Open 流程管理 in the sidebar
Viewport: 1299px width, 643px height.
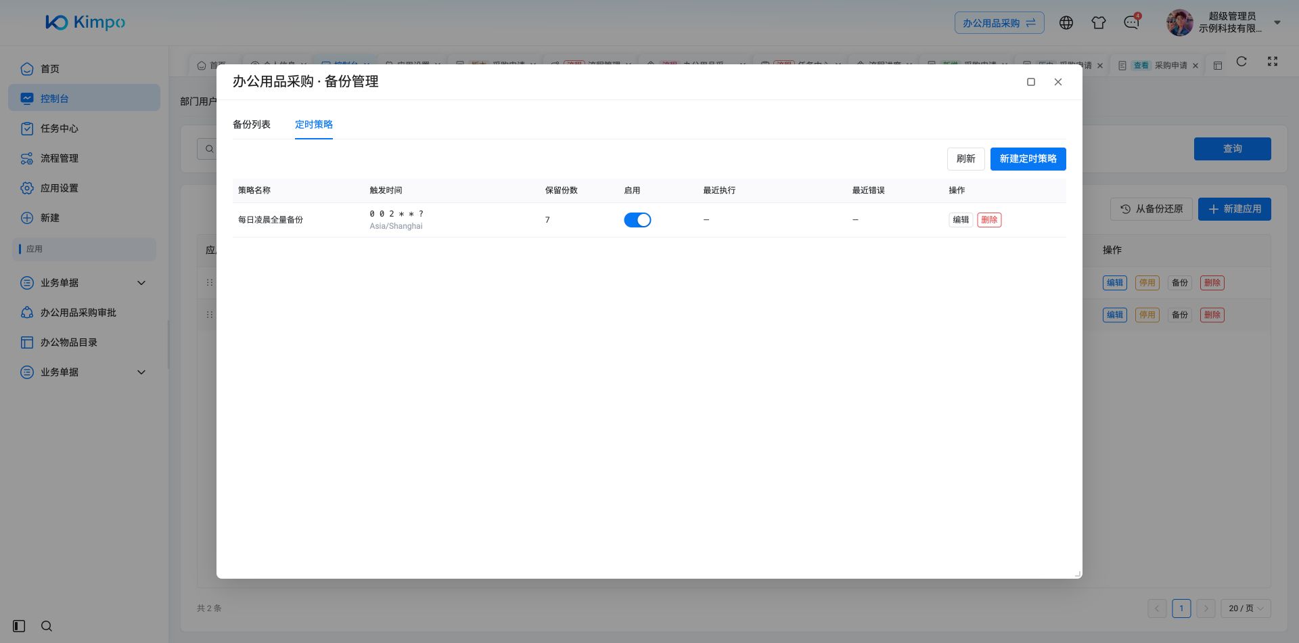(x=85, y=158)
